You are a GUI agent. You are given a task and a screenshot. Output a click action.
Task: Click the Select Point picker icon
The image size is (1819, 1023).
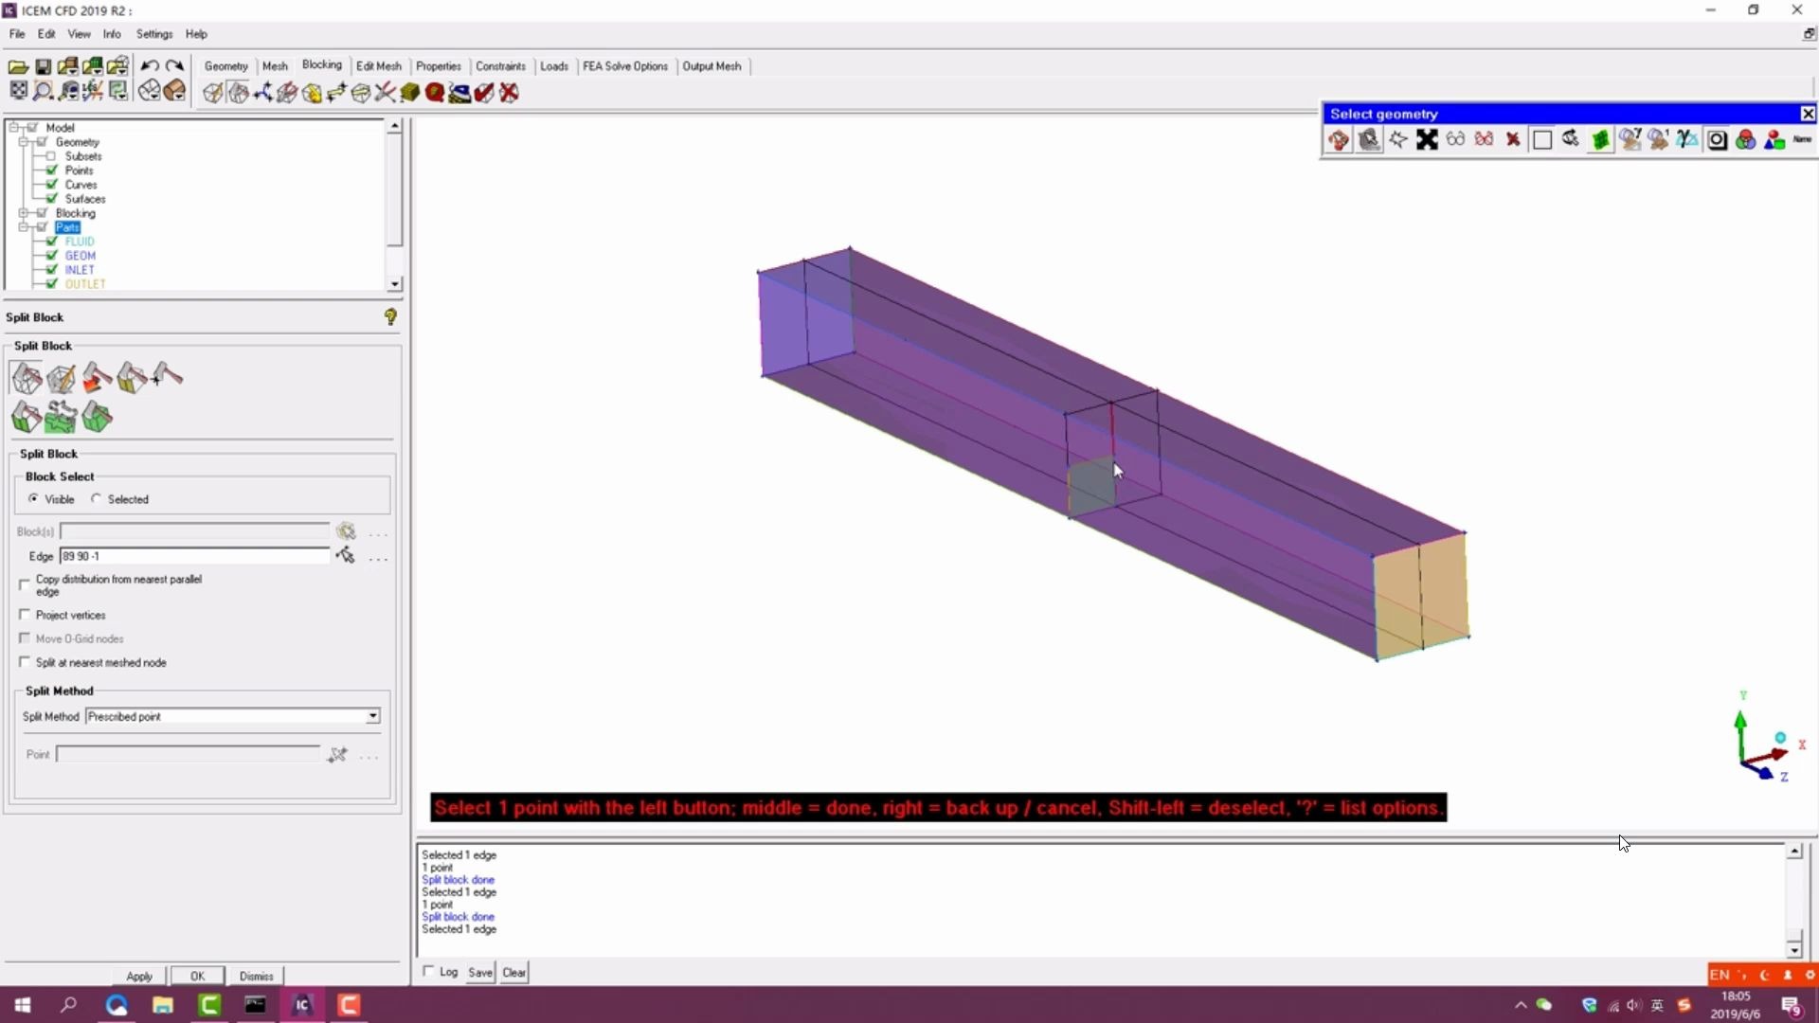pyautogui.click(x=337, y=755)
